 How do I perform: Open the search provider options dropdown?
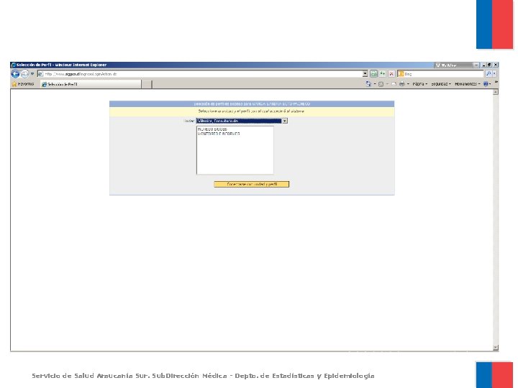click(x=494, y=74)
